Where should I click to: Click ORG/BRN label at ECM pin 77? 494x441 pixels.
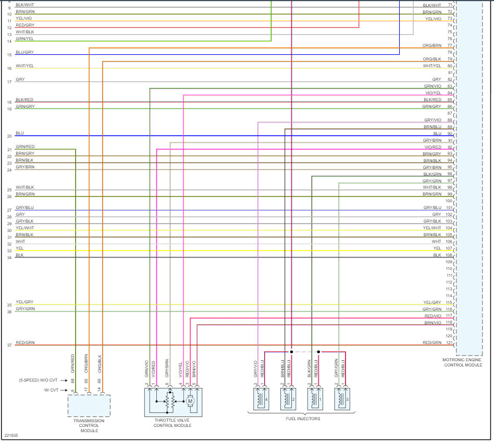pyautogui.click(x=432, y=45)
